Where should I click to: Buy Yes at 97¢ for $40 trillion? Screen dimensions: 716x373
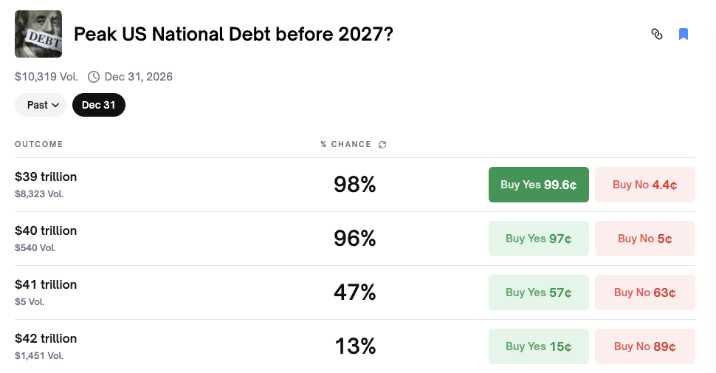coord(539,239)
